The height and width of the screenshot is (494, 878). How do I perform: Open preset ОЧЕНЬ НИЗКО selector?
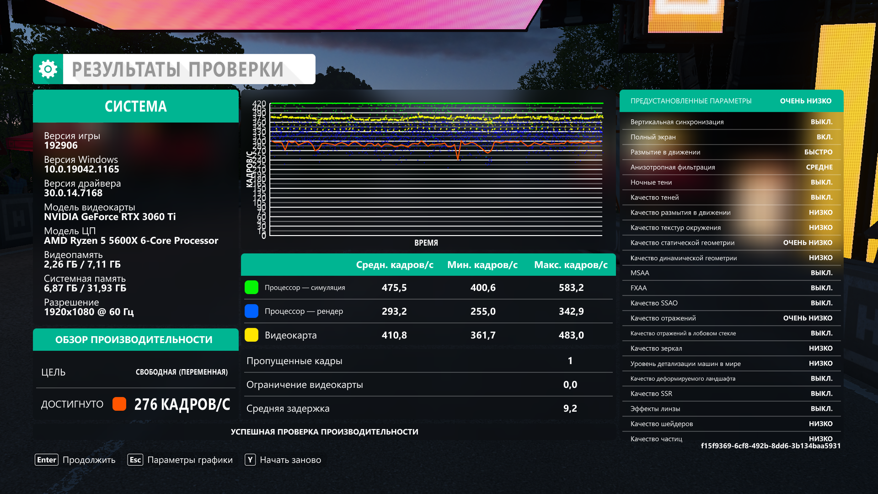click(x=805, y=101)
